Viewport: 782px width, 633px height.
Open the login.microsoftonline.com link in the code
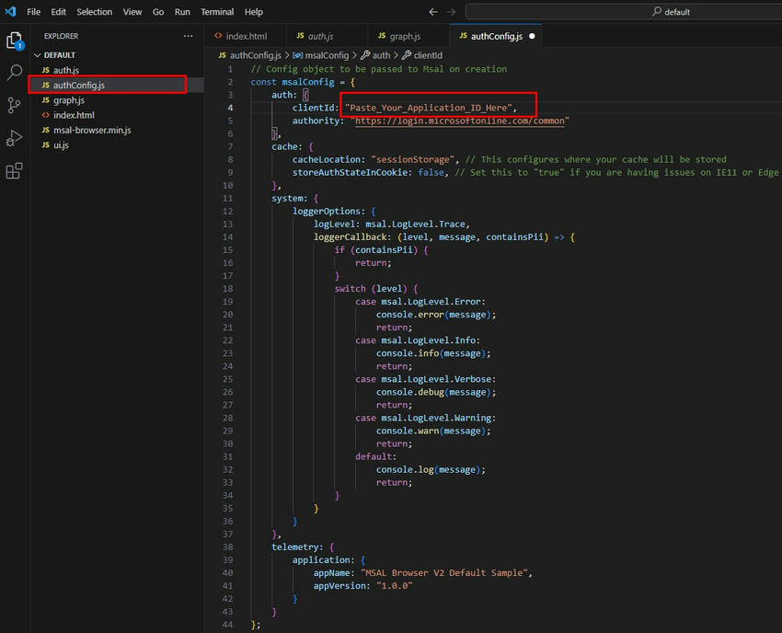point(459,121)
